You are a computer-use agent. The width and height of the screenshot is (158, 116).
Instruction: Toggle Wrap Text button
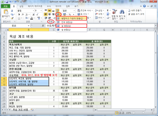[58, 10]
